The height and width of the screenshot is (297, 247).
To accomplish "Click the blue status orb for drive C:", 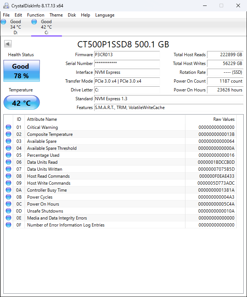I will (34, 22).
